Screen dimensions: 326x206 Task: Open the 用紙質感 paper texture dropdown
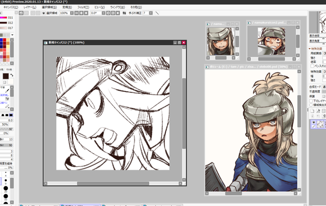click(324, 53)
